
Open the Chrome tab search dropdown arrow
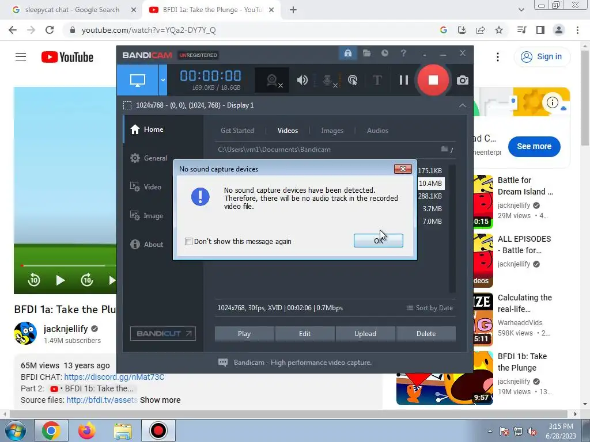pyautogui.click(x=521, y=10)
